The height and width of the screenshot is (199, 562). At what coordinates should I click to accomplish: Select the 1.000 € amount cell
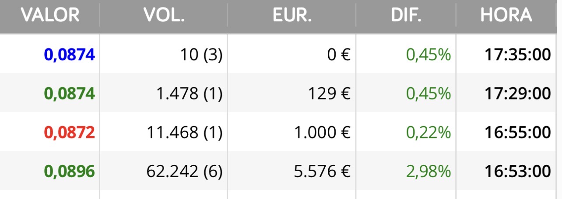click(x=323, y=132)
